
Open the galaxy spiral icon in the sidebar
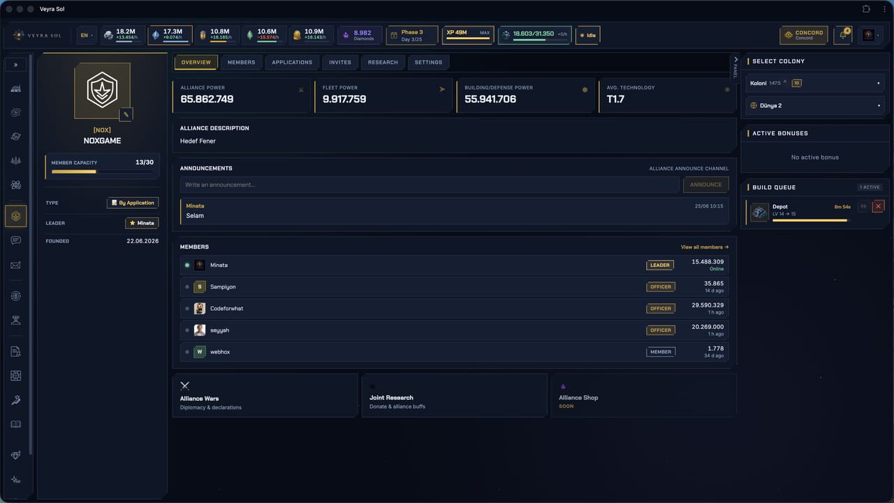(x=15, y=112)
